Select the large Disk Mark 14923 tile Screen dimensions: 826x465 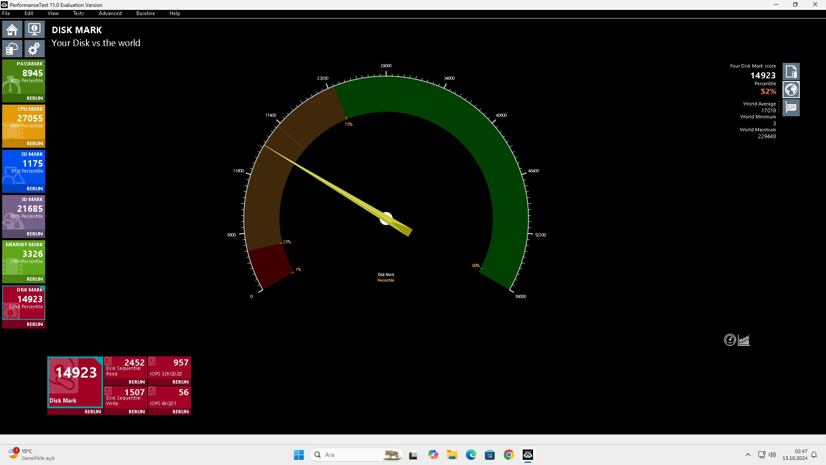[75, 382]
